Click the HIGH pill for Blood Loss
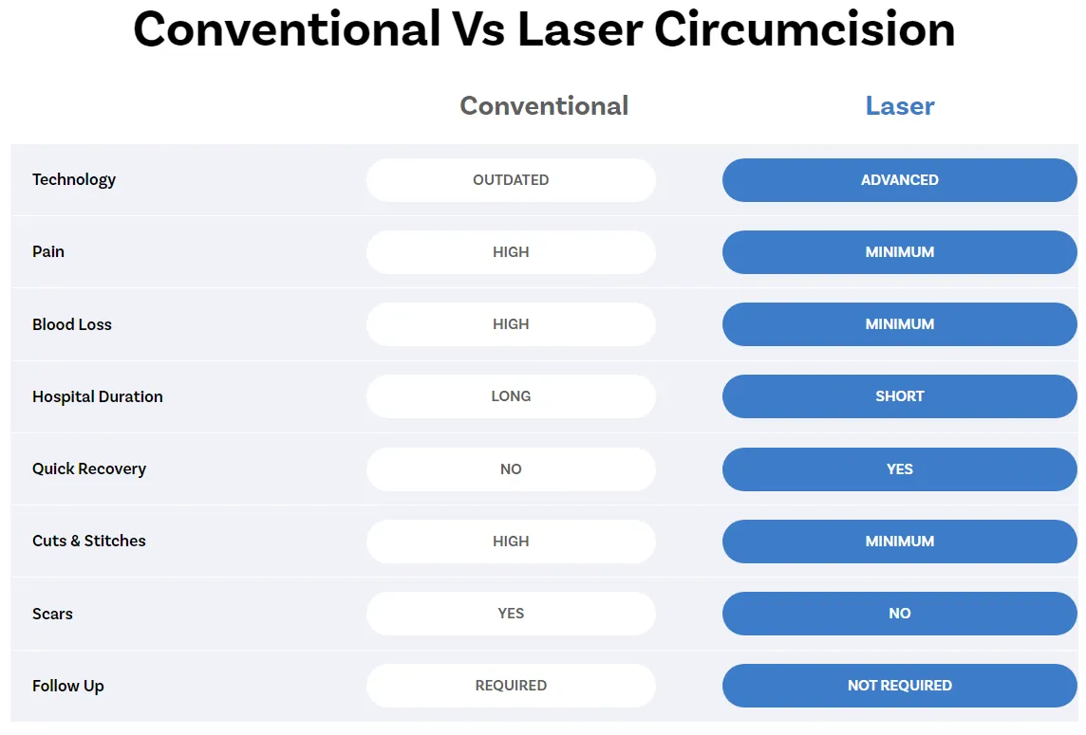1086x735 pixels. coord(511,324)
